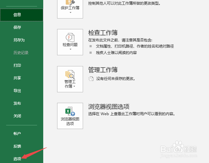Click the lock and key icon of 保护工作簿
209x163 pixels.
click(70, 2)
